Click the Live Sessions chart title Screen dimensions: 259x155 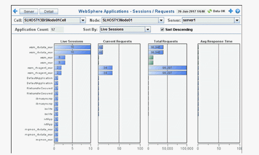tap(72, 41)
